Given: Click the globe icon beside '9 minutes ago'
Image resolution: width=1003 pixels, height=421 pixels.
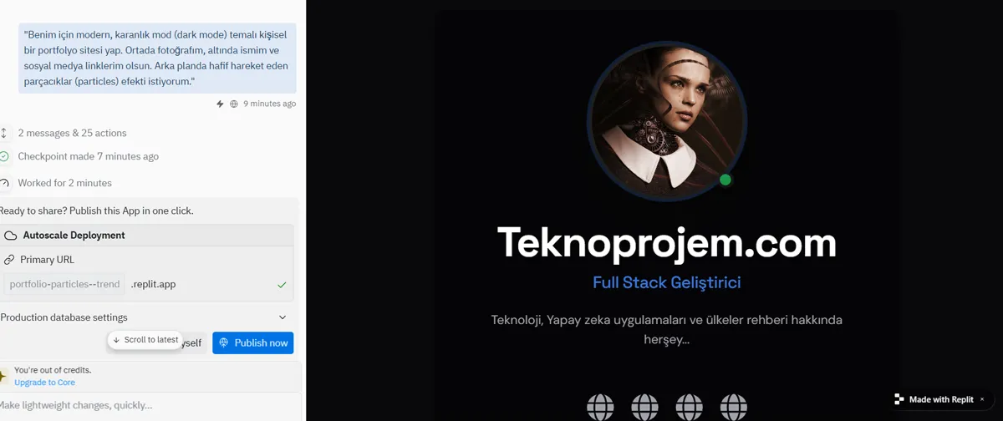Looking at the screenshot, I should pyautogui.click(x=234, y=104).
